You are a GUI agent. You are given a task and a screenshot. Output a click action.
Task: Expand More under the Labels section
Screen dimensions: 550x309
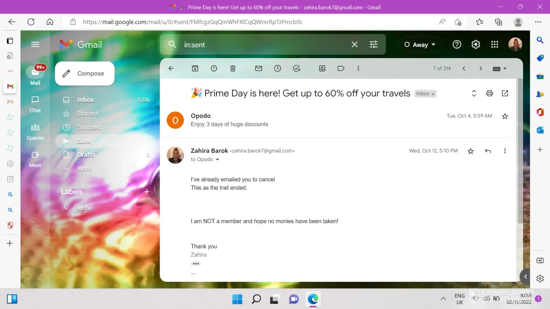tap(84, 208)
